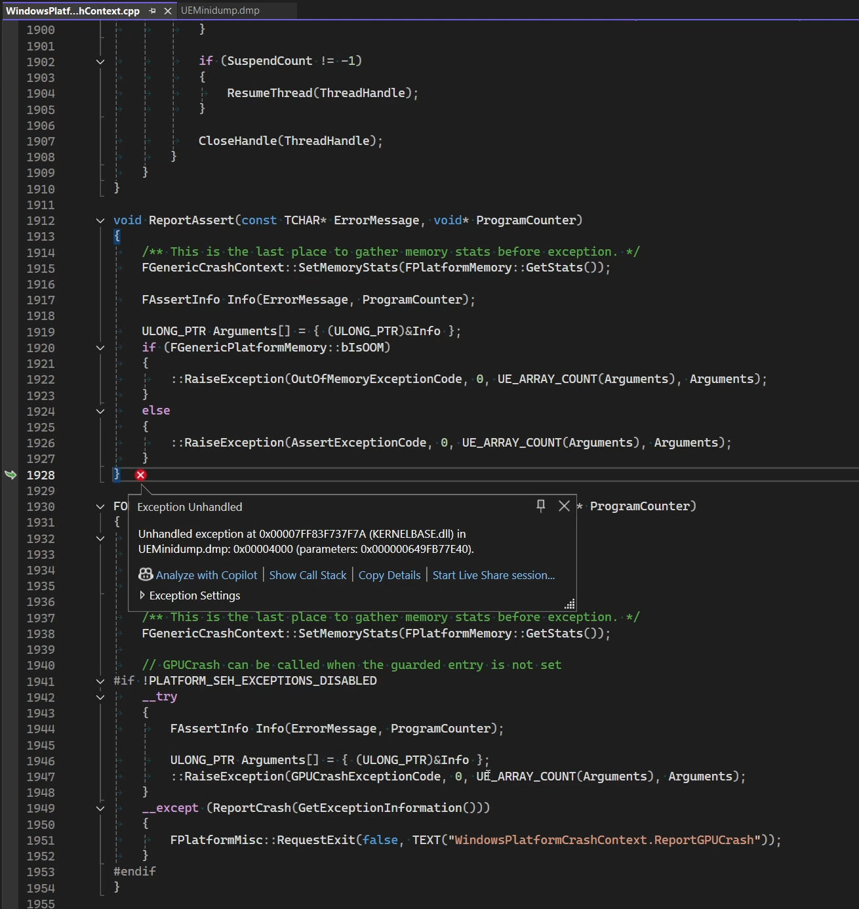859x909 pixels.
Task: Collapse the function at line 1930
Action: pyautogui.click(x=100, y=507)
